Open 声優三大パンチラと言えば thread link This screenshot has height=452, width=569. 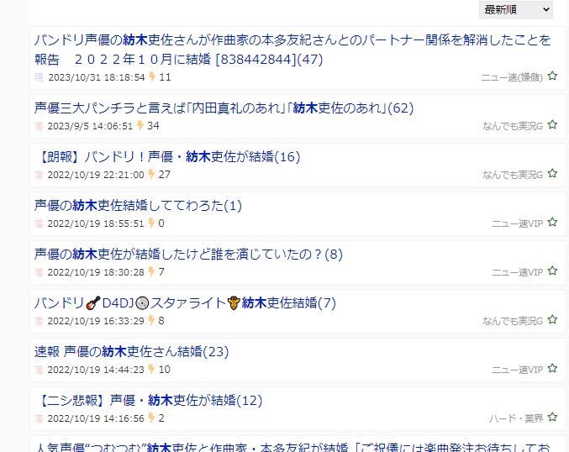point(224,108)
